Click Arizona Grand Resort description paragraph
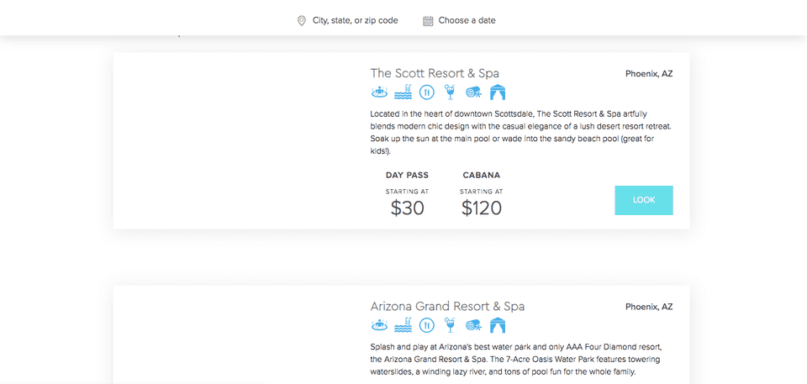The image size is (807, 384). [515, 359]
